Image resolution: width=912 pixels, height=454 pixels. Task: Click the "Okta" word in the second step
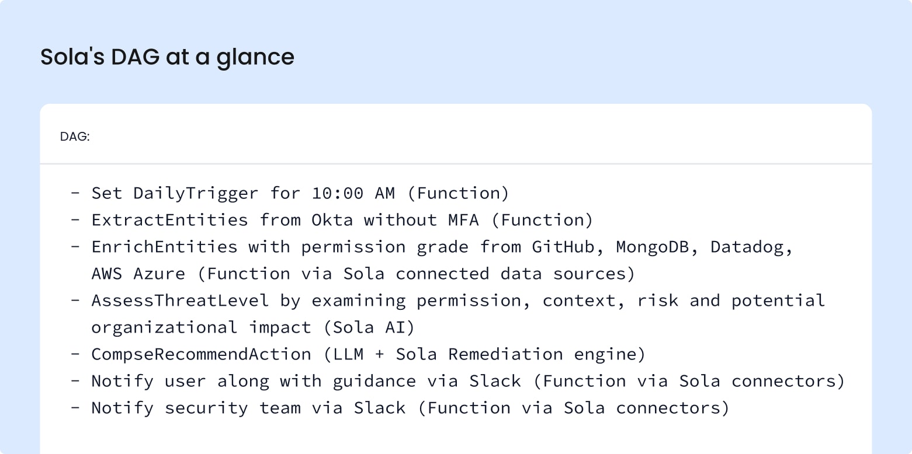coord(332,220)
